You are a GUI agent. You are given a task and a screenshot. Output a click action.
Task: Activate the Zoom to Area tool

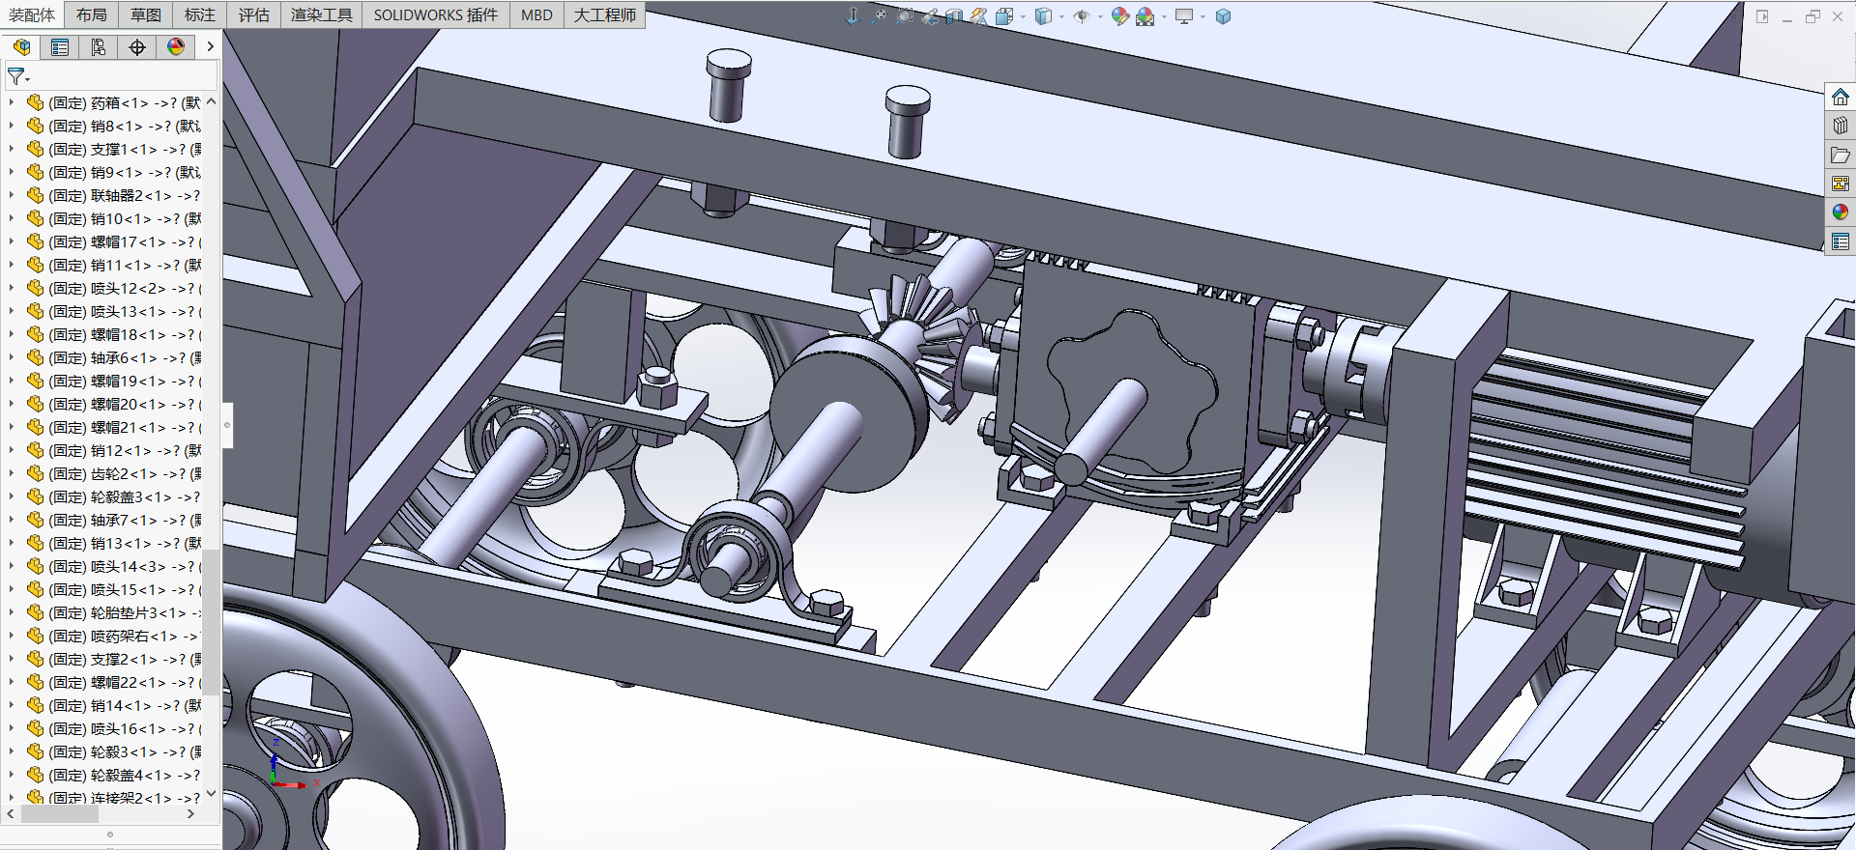coord(904,16)
